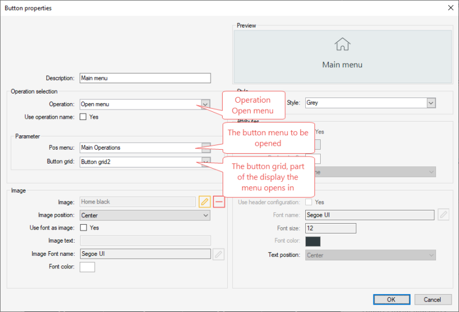Pick the dark Font color swatch

click(313, 241)
